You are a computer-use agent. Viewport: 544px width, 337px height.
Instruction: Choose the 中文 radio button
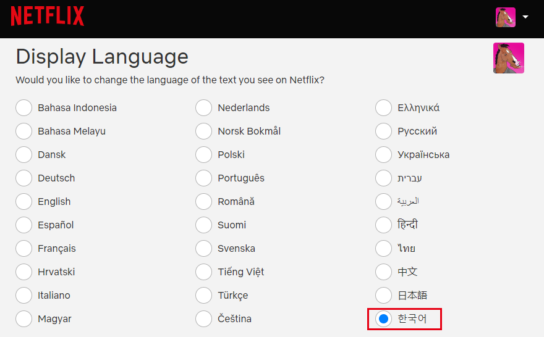(x=383, y=272)
